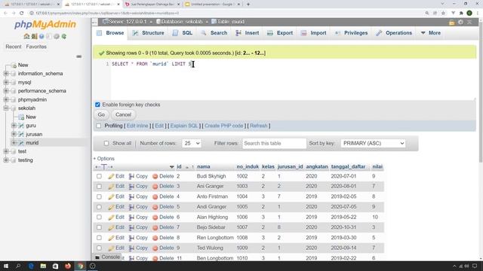Click Explain SQL link
This screenshot has height=271, width=483.
(x=184, y=126)
